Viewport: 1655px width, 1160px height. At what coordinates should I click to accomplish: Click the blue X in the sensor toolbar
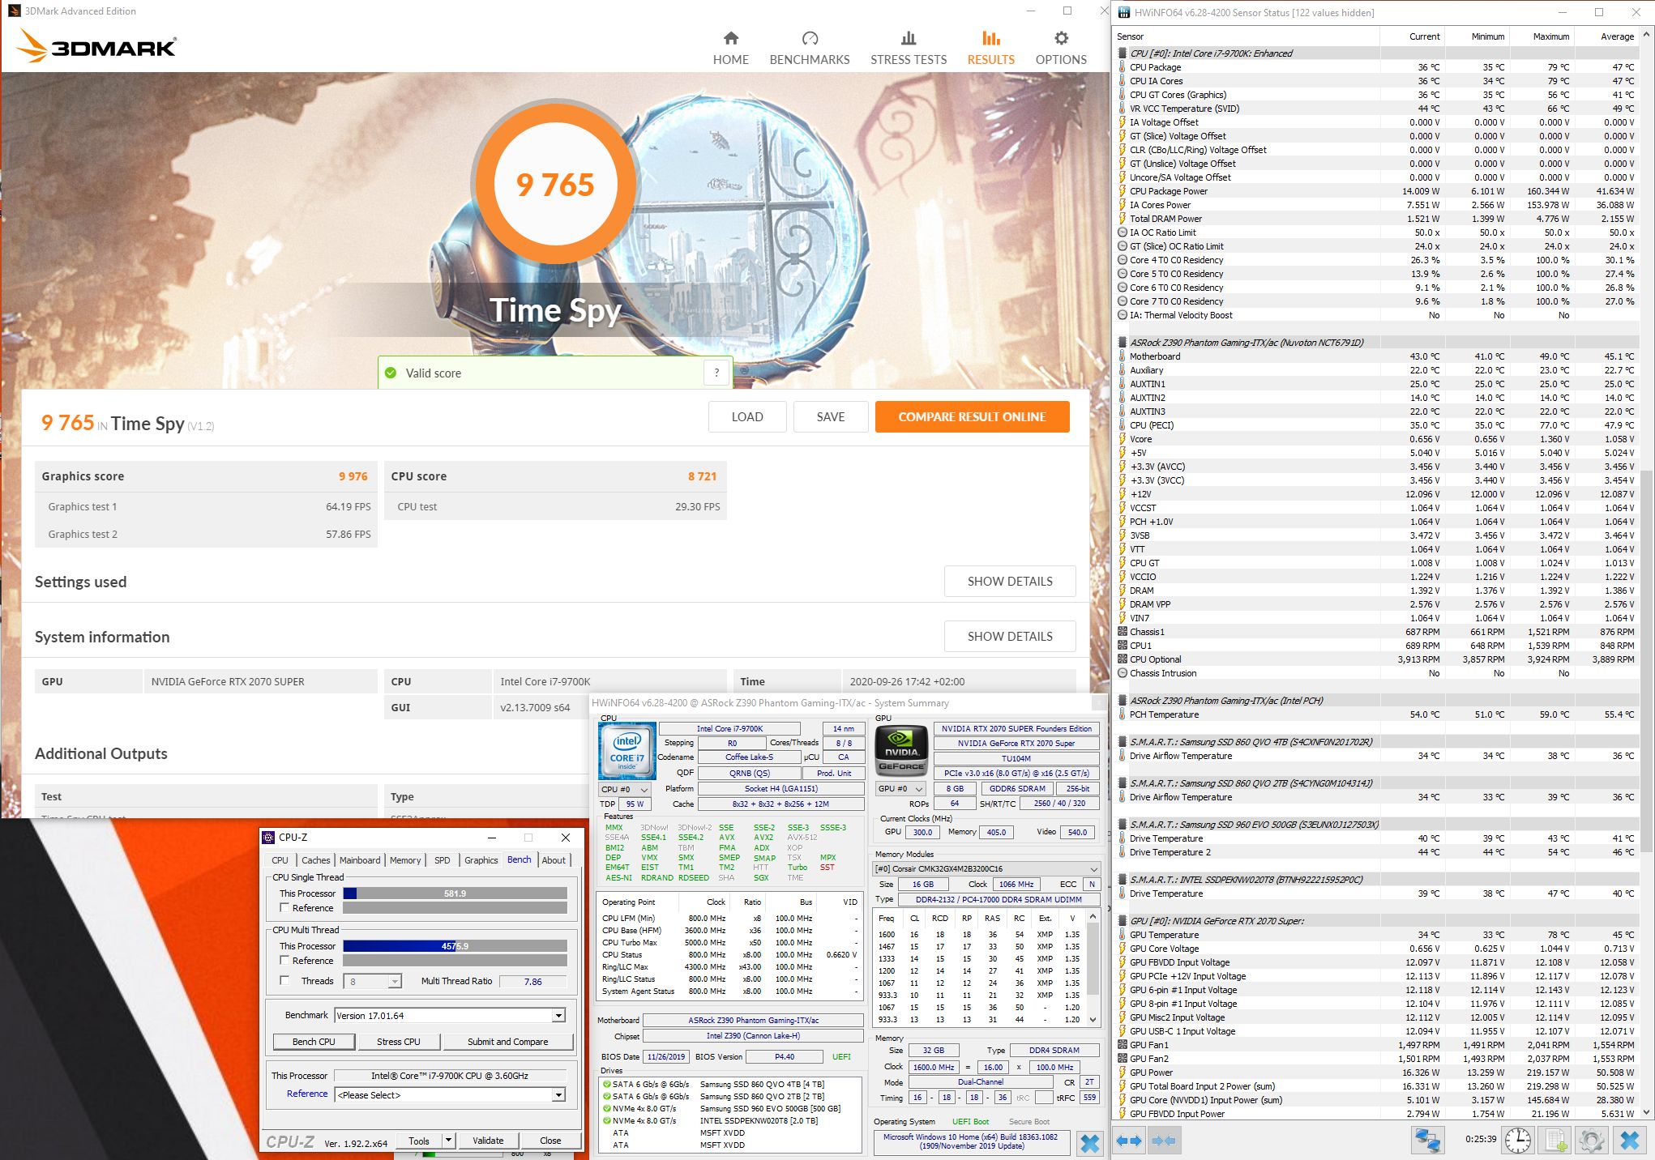[x=1630, y=1141]
